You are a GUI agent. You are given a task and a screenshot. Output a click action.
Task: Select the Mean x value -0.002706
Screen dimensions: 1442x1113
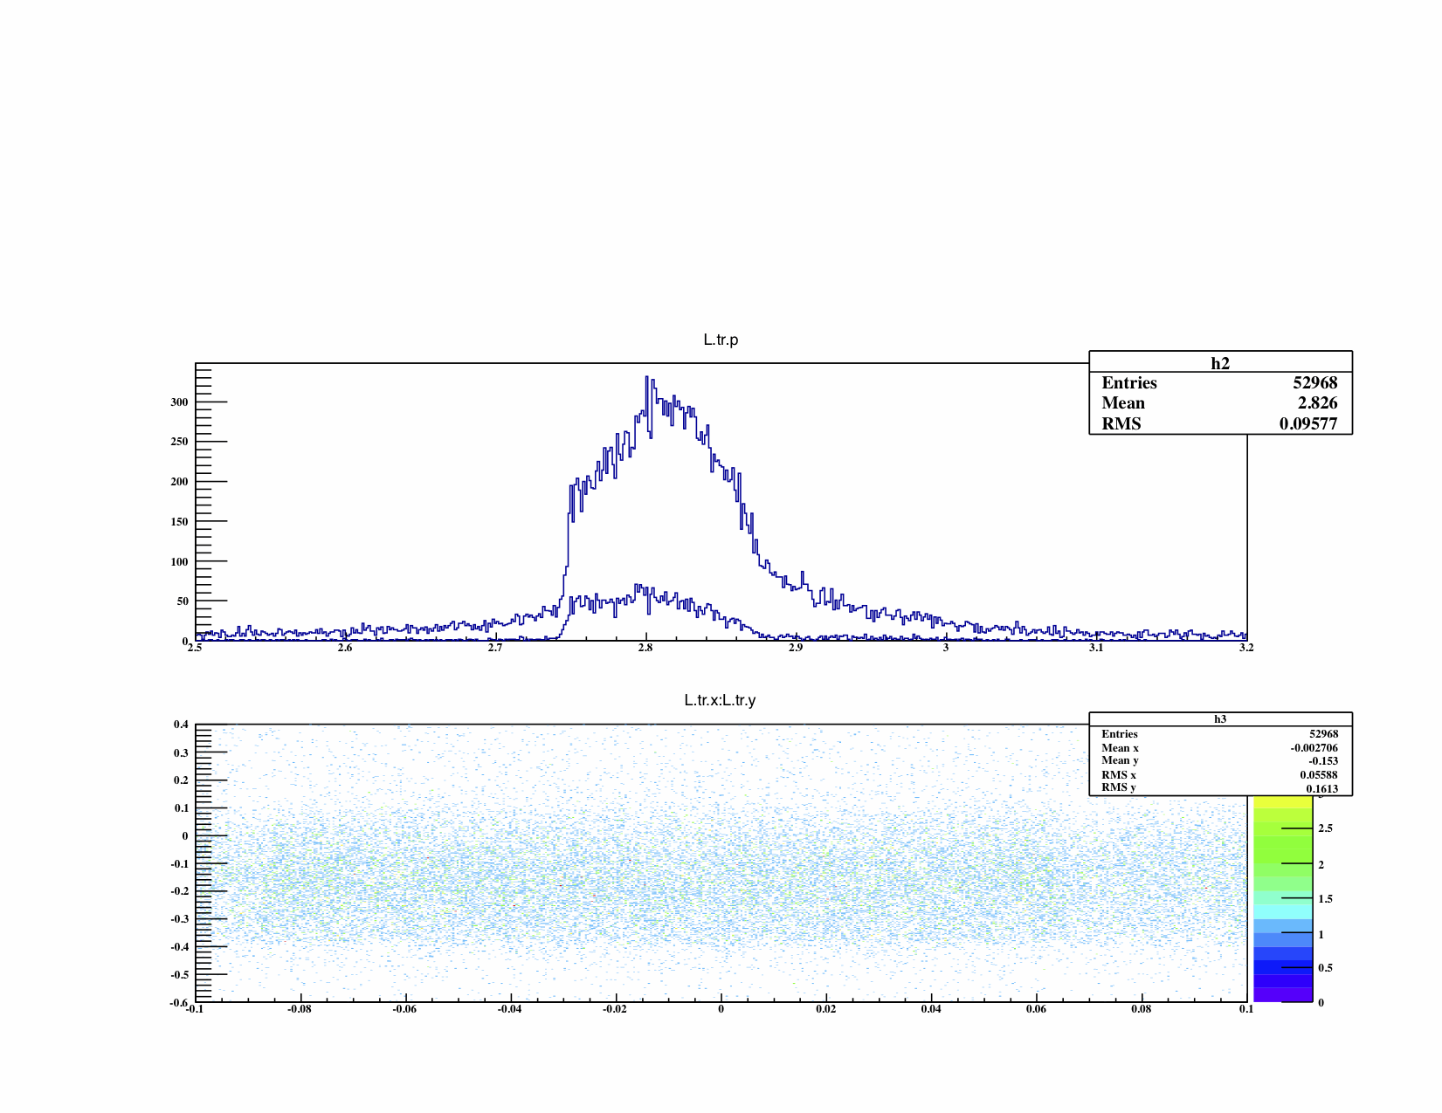(x=1314, y=748)
